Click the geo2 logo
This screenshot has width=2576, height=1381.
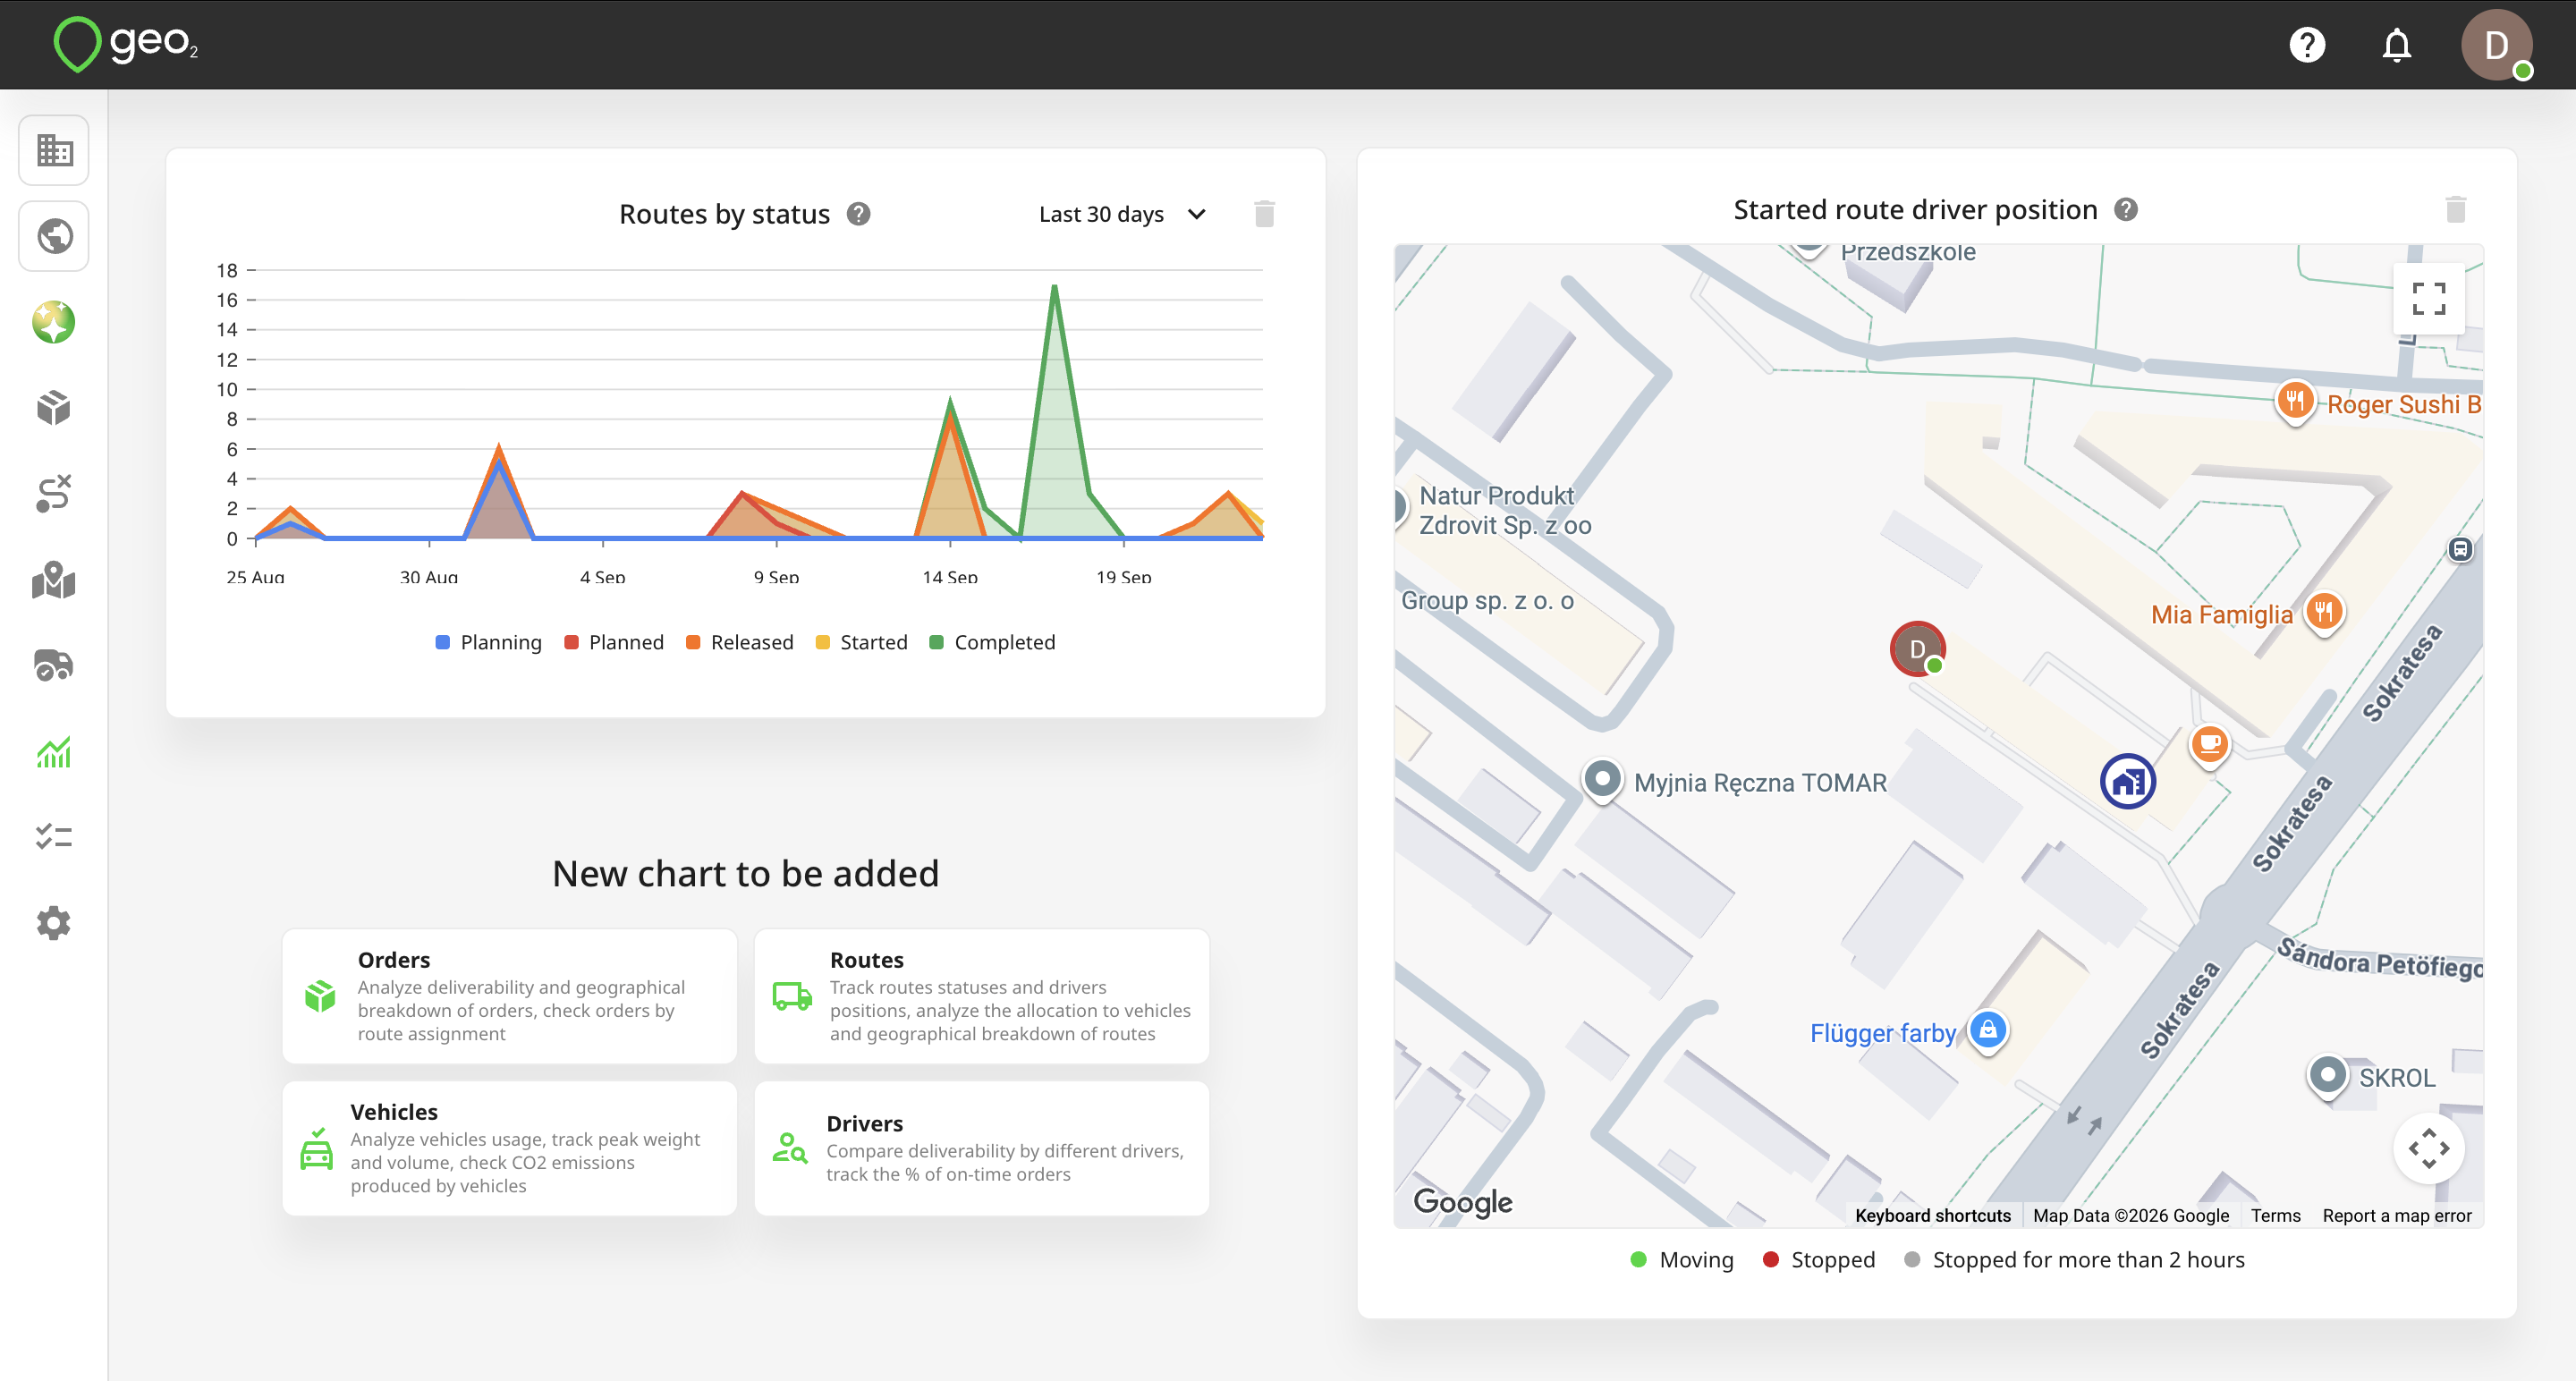pos(126,44)
